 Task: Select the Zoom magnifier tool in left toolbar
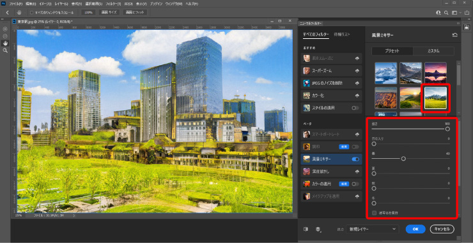[5, 50]
